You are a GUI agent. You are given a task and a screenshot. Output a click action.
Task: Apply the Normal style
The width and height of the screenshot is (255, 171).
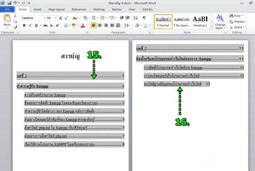[x=163, y=22]
